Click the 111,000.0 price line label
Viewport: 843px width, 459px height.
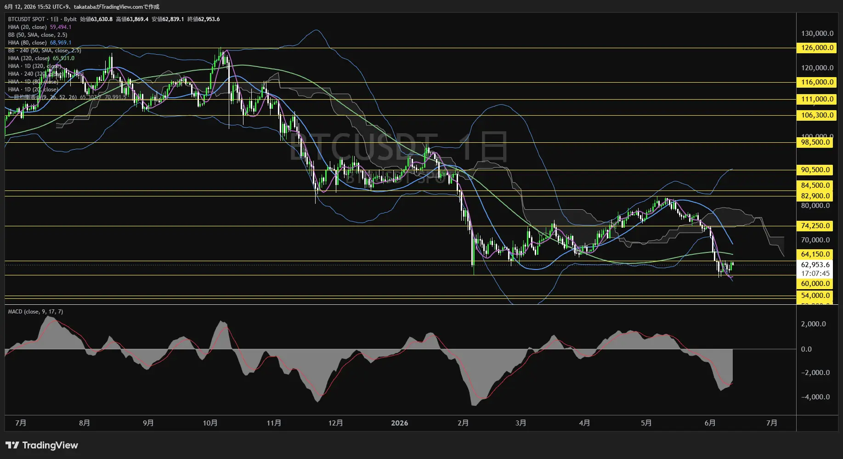coord(817,99)
